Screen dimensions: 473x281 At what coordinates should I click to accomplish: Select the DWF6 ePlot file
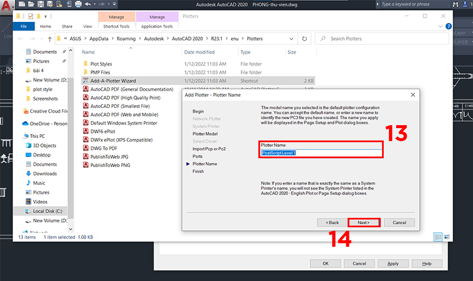(103, 131)
